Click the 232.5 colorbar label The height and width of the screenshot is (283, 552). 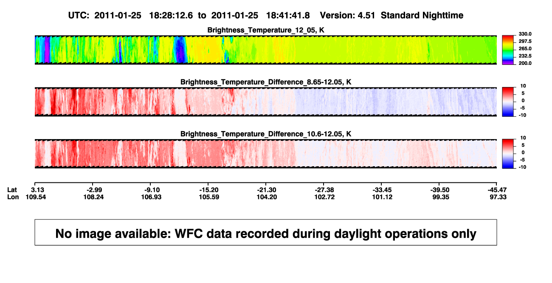point(525,56)
